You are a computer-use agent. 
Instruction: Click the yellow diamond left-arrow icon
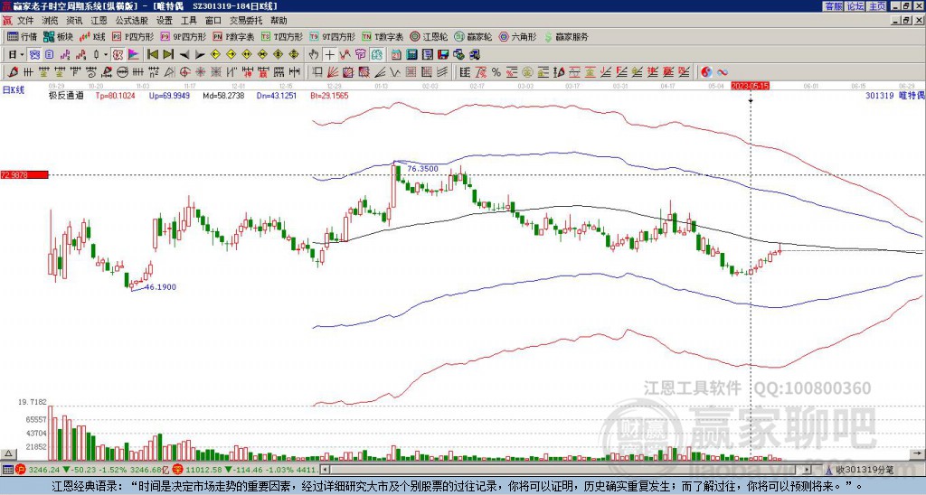(x=215, y=54)
